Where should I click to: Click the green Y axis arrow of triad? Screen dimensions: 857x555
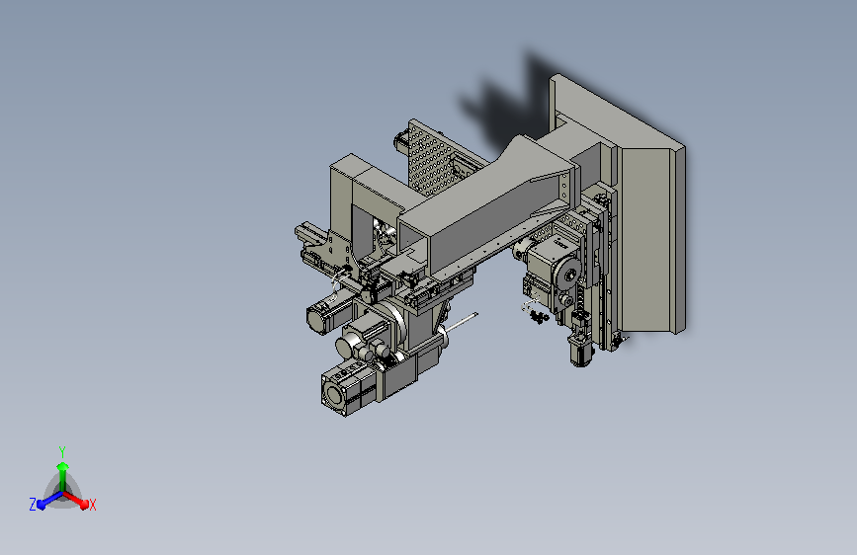pyautogui.click(x=62, y=475)
